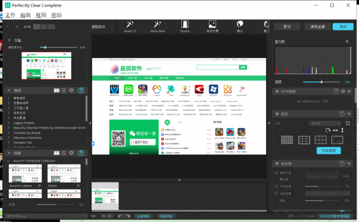Viewport: 359px width, 222px height.
Task: Collapse the Autumn Terracotta Collection group
Action: tap(9, 160)
